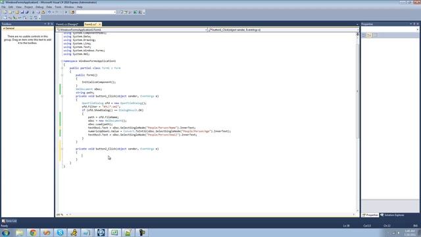Click the crosshair target app in taskbar

point(101,232)
